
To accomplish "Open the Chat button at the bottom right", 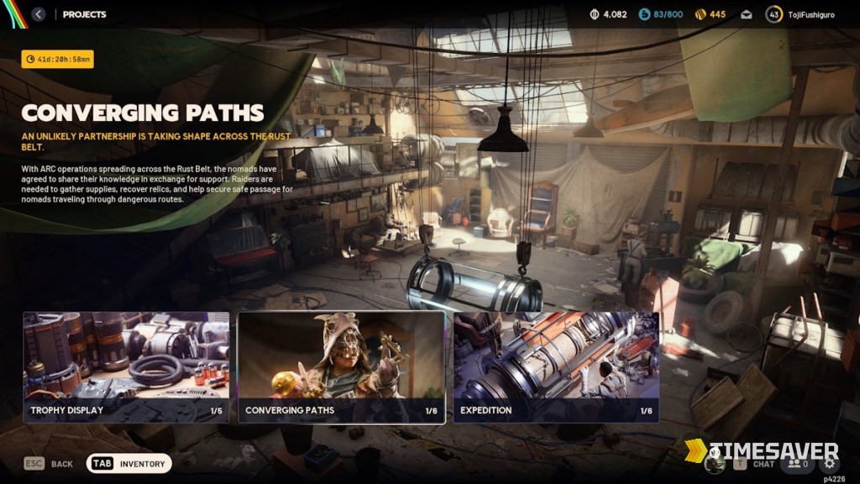I will point(755,464).
